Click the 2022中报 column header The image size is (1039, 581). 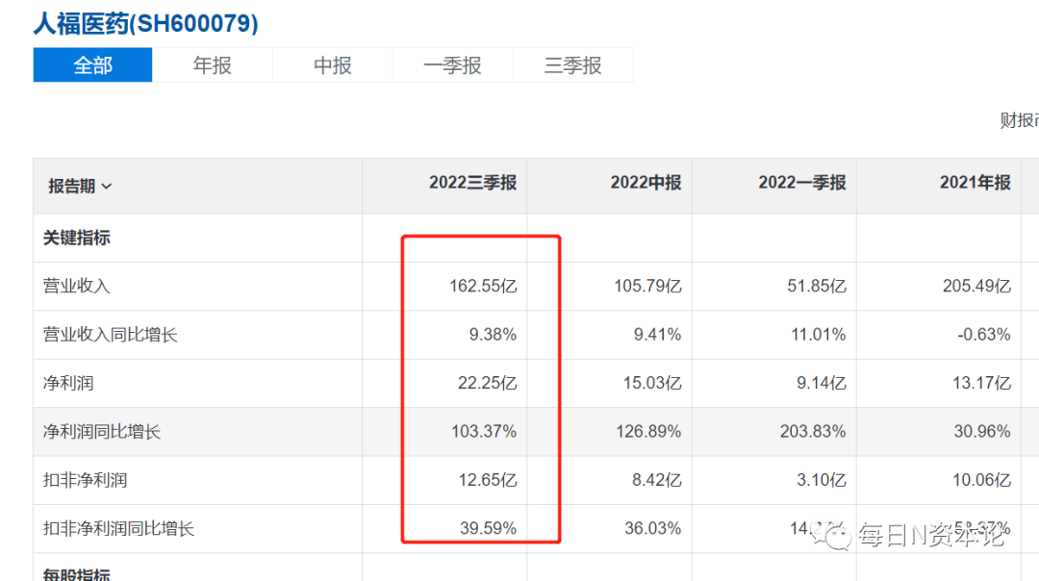[646, 182]
